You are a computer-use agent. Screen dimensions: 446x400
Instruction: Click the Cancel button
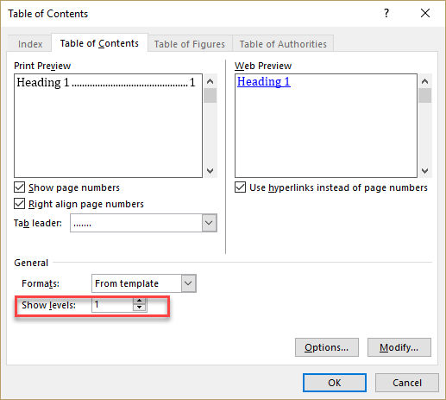[407, 383]
